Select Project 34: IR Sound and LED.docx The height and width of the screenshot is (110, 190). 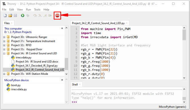[37, 62]
